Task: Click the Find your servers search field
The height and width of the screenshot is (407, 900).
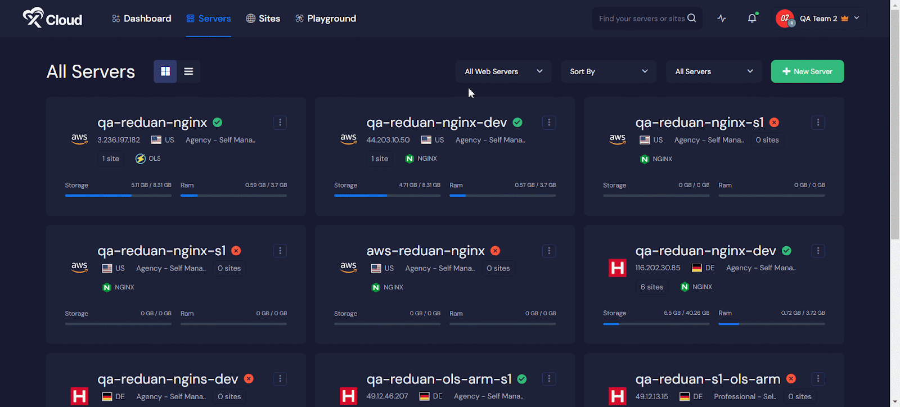Action: click(641, 19)
